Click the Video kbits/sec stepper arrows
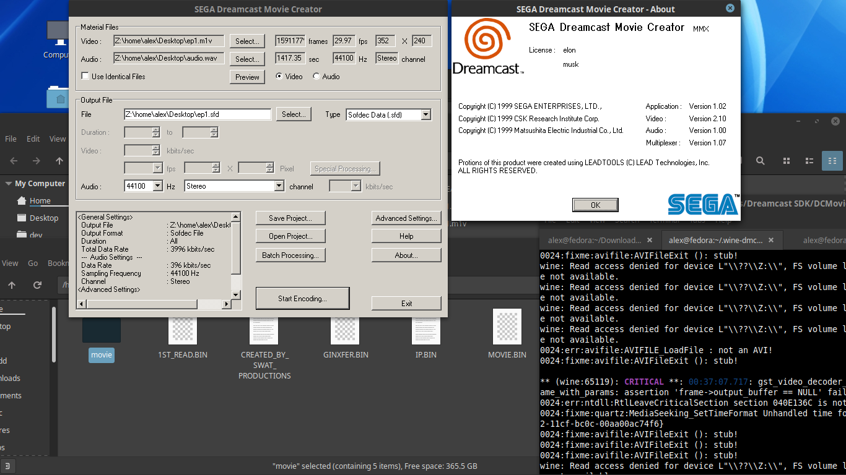 (x=155, y=150)
